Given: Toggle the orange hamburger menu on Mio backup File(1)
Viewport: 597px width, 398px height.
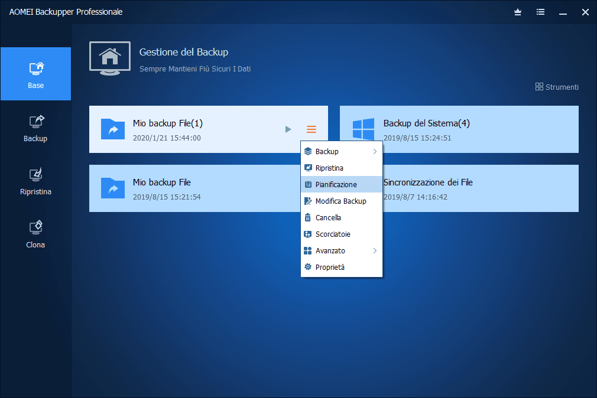Looking at the screenshot, I should click(312, 129).
